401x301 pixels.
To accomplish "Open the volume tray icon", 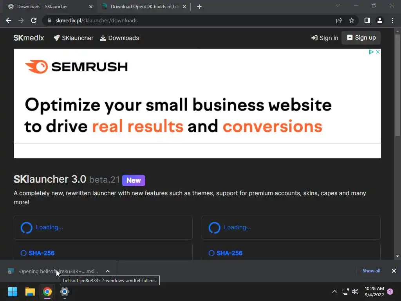I will coord(355,292).
